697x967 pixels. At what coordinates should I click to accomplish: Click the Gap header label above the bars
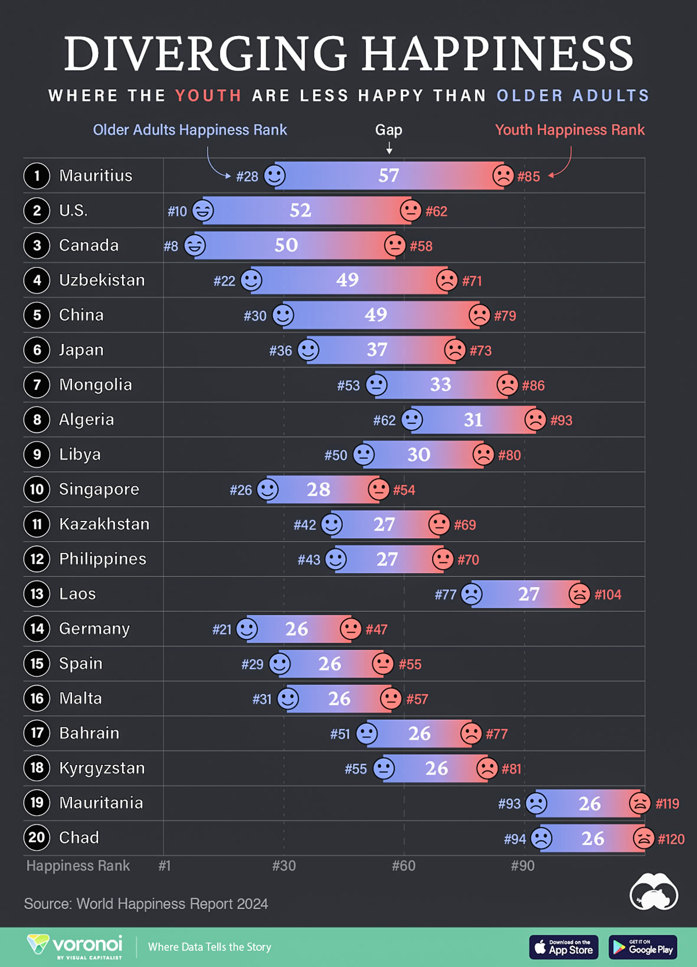click(388, 130)
